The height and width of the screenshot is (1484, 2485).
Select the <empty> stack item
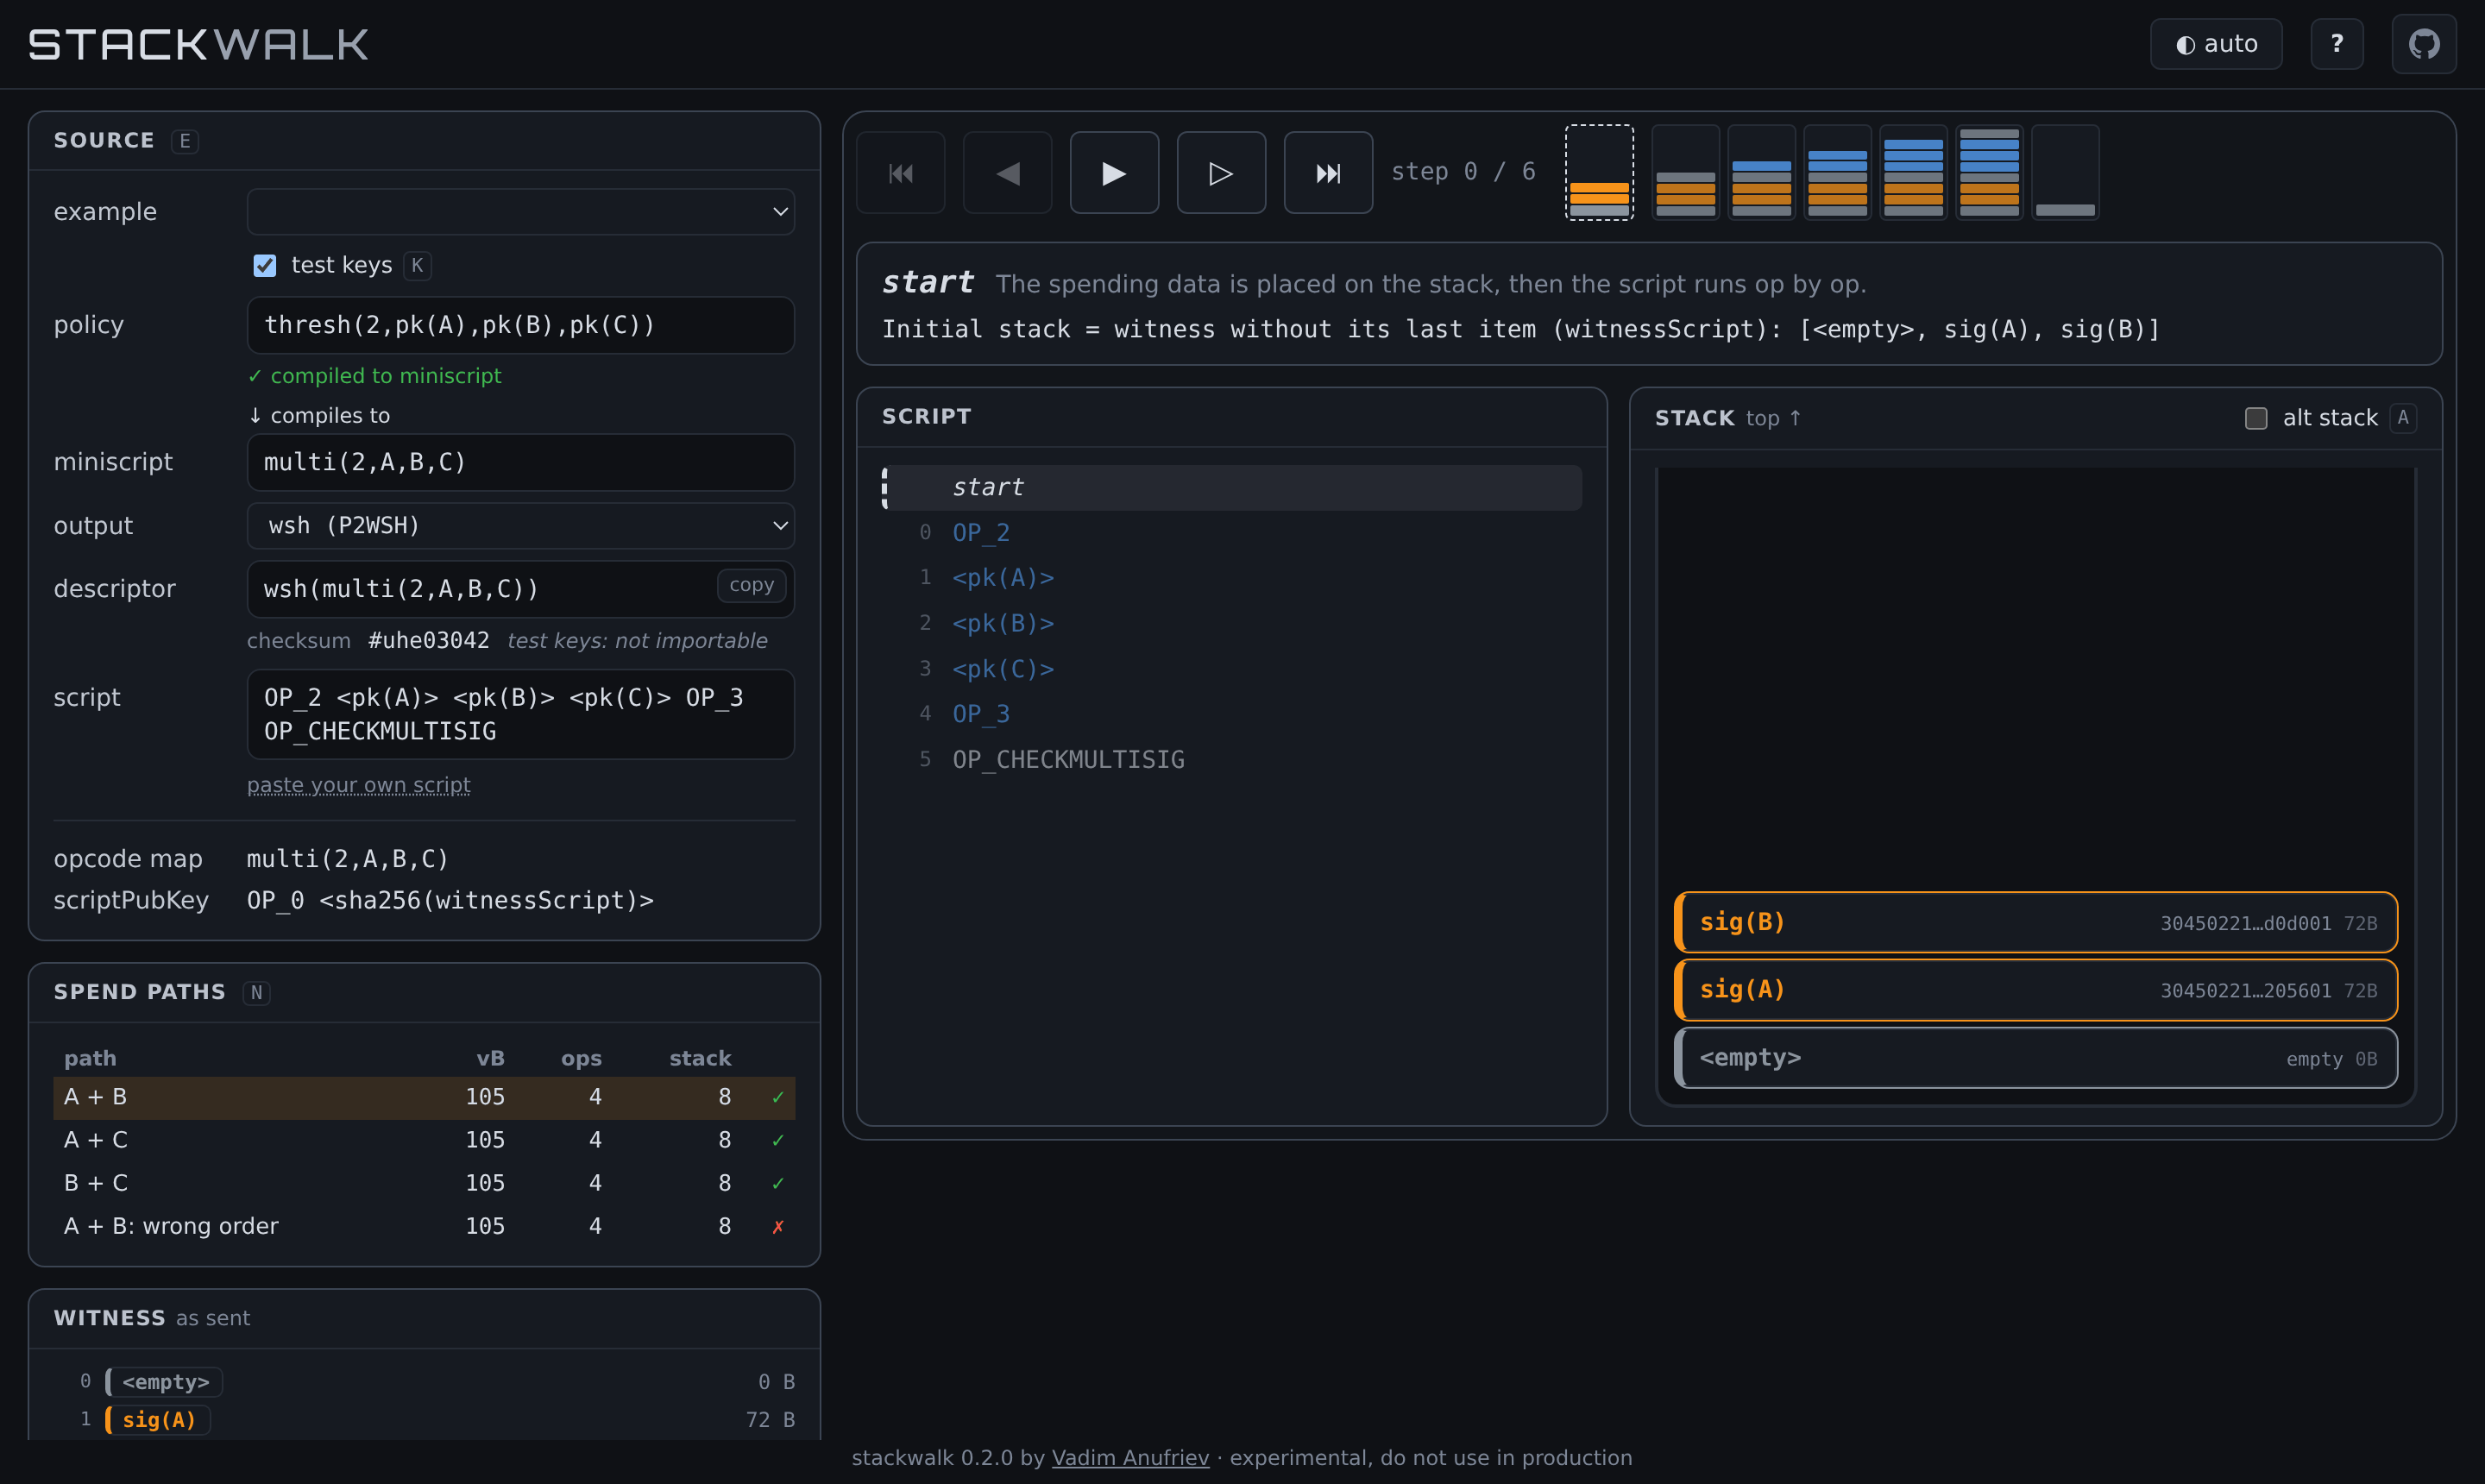pyautogui.click(x=2036, y=1058)
